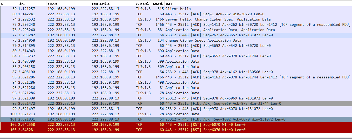Select packet 96 Application Data row
The height and width of the screenshot is (140, 352).
176,93
